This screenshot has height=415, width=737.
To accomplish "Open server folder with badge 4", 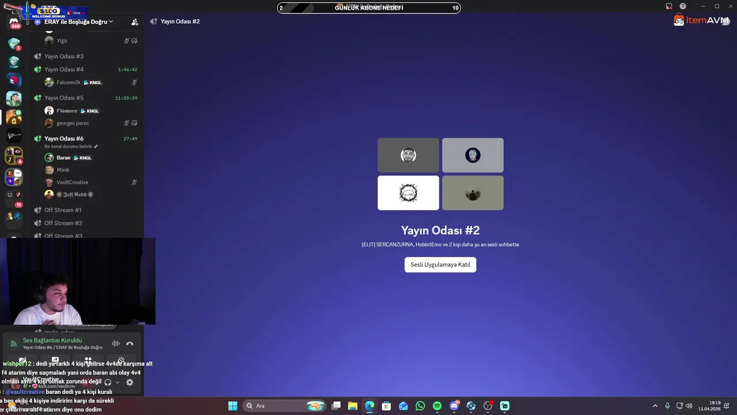I will click(14, 156).
